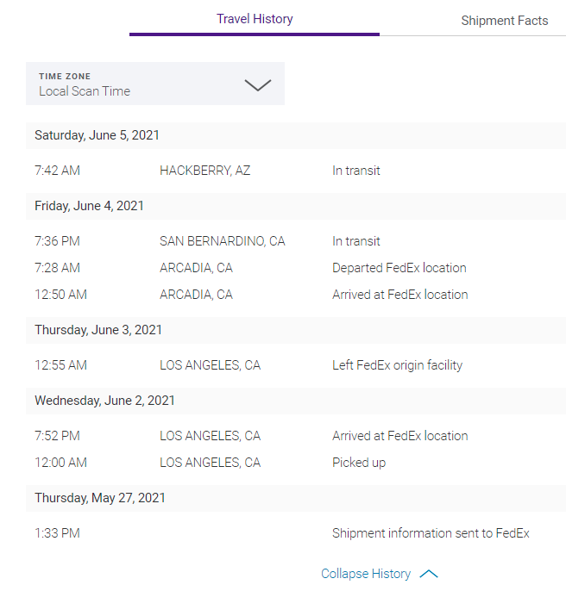The image size is (566, 591).
Task: Select the Saturday, June 5, 2021 date header
Action: tap(97, 135)
